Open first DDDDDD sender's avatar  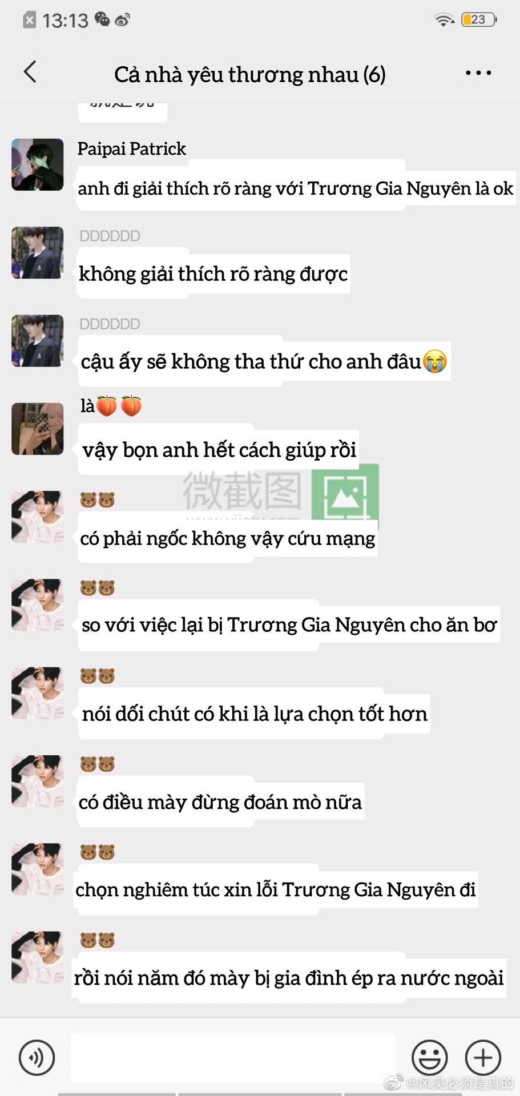point(38,252)
